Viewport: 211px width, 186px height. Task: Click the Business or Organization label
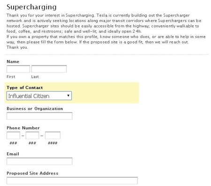pos(35,109)
